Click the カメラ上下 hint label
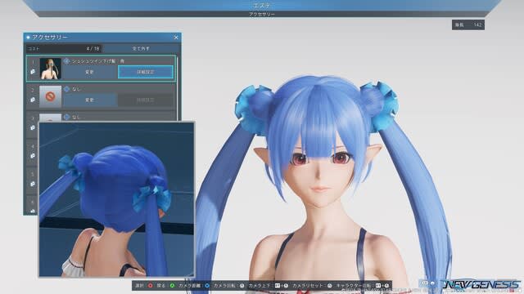This screenshot has height=294, width=524. (260, 286)
